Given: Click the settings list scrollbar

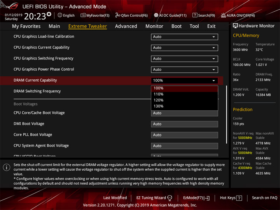Looking at the screenshot, I should (x=226, y=114).
